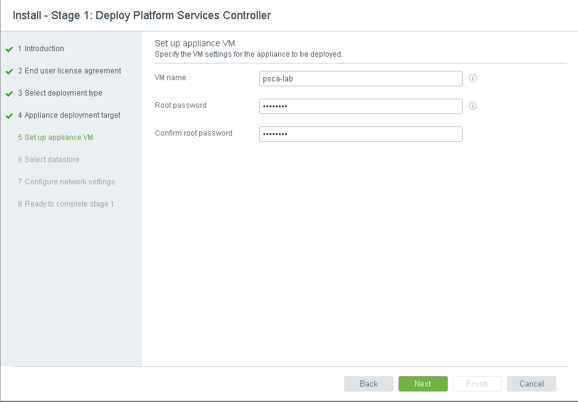Image resolution: width=578 pixels, height=402 pixels.
Task: Cancel the installer wizard
Action: click(x=531, y=384)
